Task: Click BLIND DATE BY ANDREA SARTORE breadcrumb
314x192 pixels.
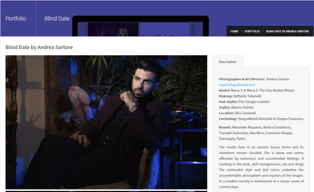Action: (x=288, y=31)
